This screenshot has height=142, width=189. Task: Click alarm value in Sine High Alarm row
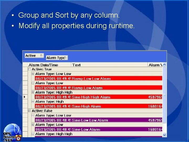(x=155, y=106)
